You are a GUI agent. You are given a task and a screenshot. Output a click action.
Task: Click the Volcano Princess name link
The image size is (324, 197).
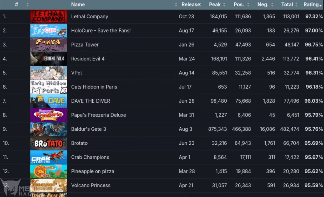point(91,186)
